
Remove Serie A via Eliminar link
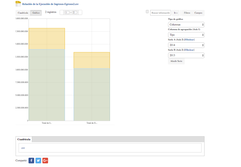(189, 40)
